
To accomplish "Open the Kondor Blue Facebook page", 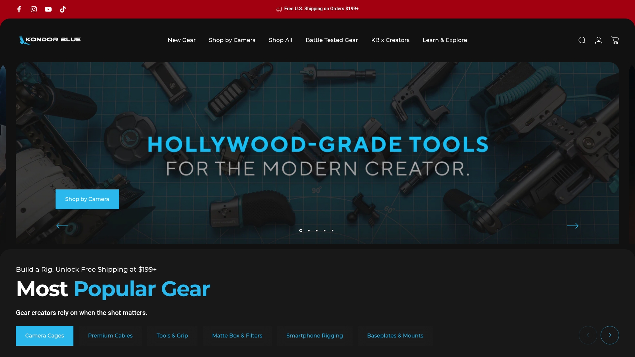I will (19, 9).
